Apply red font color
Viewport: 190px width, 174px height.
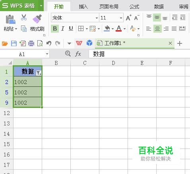click(119, 29)
